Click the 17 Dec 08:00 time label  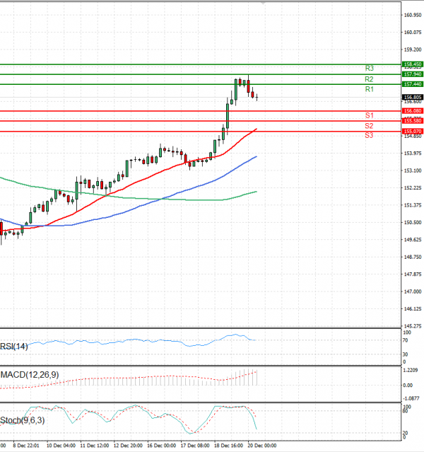(x=195, y=446)
